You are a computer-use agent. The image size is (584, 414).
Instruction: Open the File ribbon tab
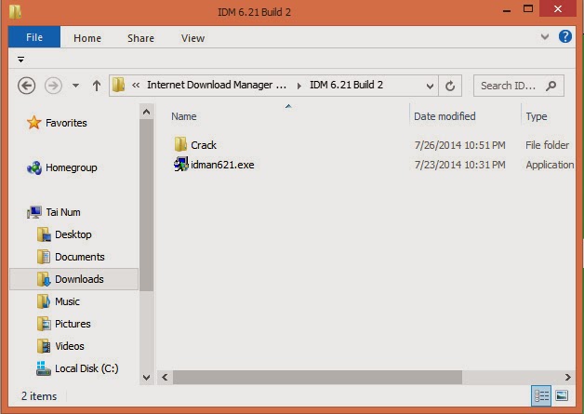pyautogui.click(x=34, y=37)
